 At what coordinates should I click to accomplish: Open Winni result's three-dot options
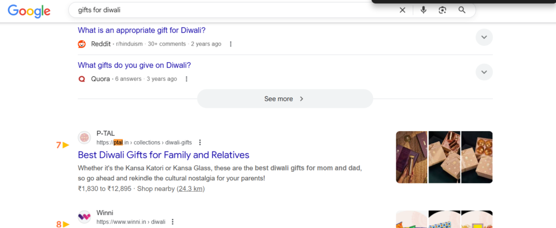173,222
